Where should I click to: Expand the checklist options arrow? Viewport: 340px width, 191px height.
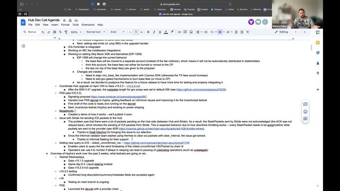[x=216, y=32]
